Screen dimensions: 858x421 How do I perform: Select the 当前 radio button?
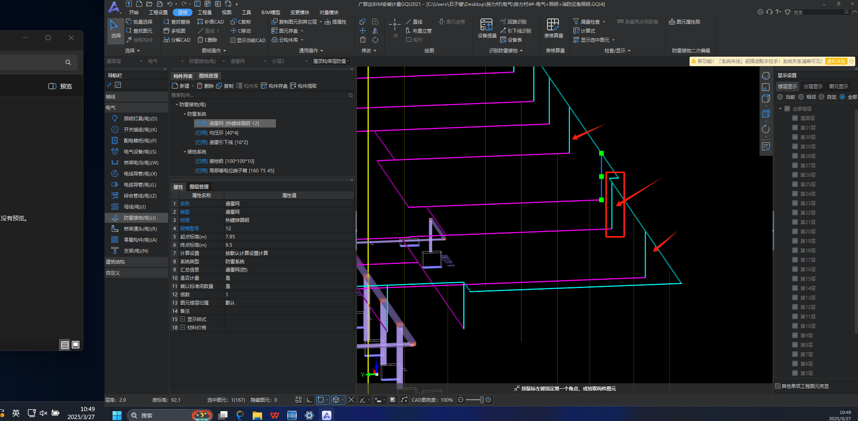(780, 97)
